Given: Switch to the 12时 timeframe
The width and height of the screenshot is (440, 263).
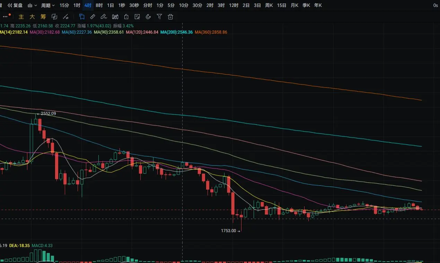Looking at the screenshot, I should (234, 5).
